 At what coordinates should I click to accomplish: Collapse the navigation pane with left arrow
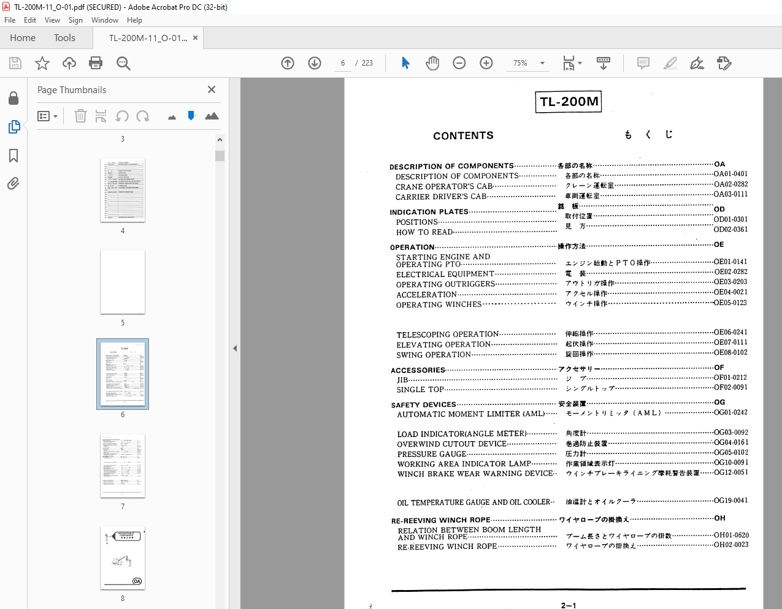click(x=234, y=348)
